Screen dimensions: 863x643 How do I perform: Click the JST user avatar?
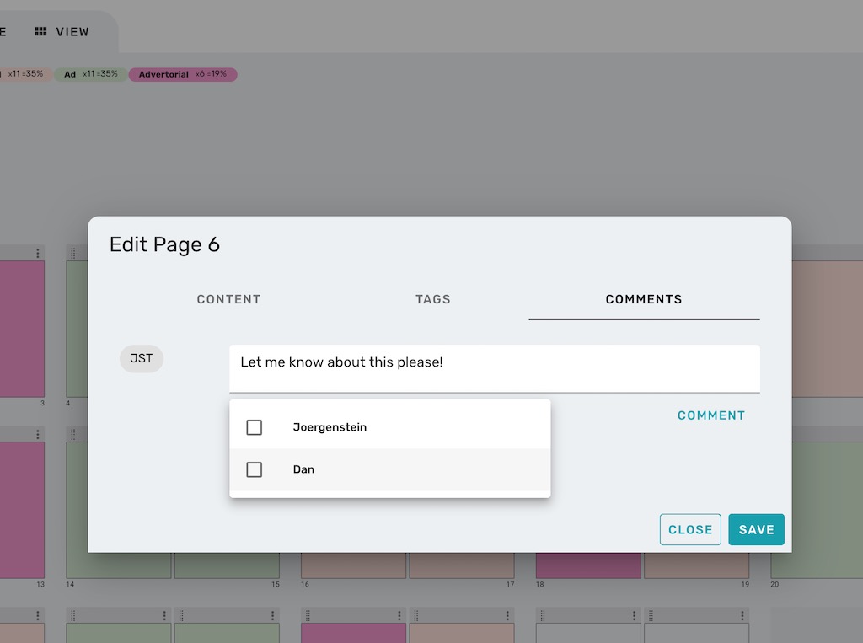coord(141,359)
